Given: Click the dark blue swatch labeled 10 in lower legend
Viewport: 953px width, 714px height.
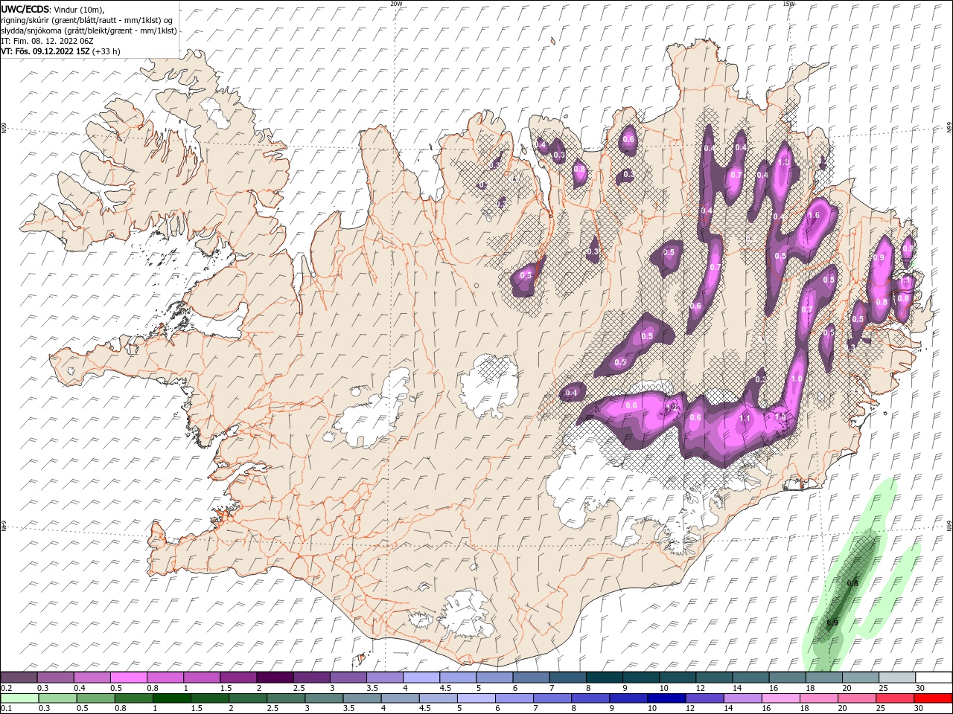Looking at the screenshot, I should (x=666, y=698).
